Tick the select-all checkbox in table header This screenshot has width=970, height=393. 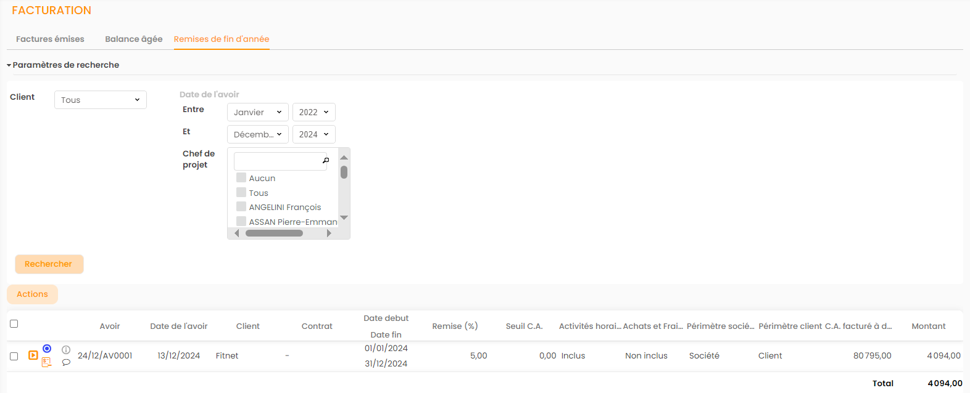[x=14, y=323]
